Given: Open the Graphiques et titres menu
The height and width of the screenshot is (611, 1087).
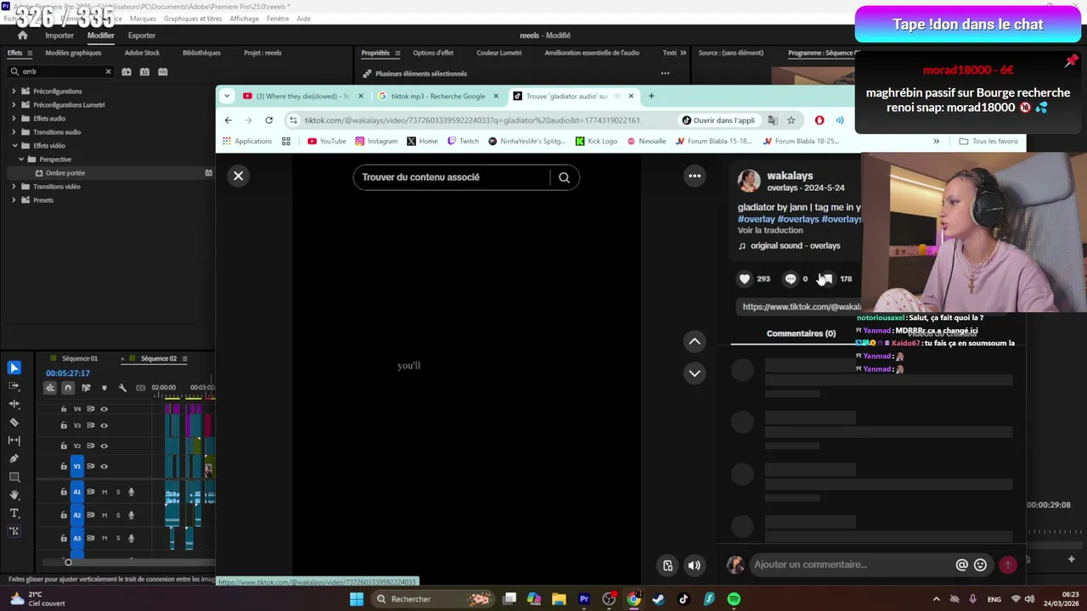Looking at the screenshot, I should (193, 19).
